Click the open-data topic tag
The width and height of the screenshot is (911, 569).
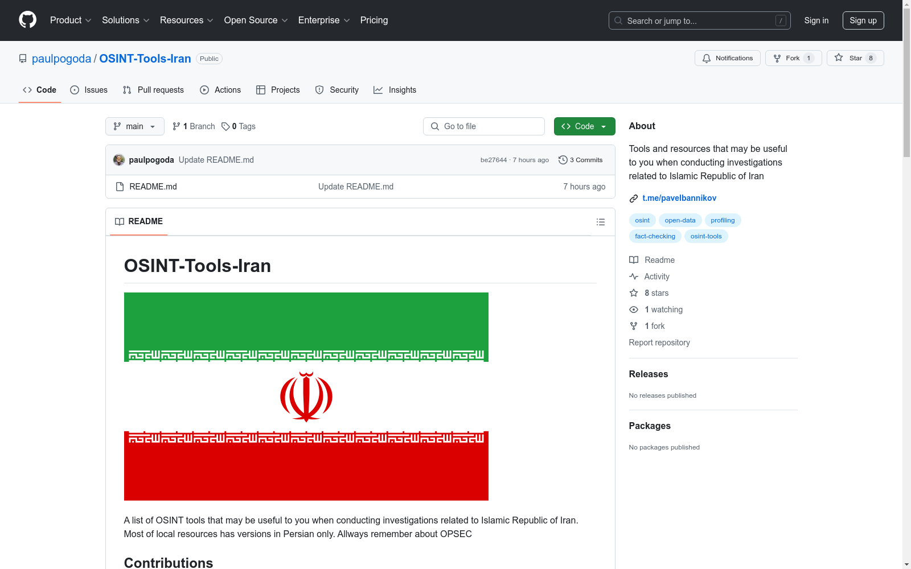[680, 220]
